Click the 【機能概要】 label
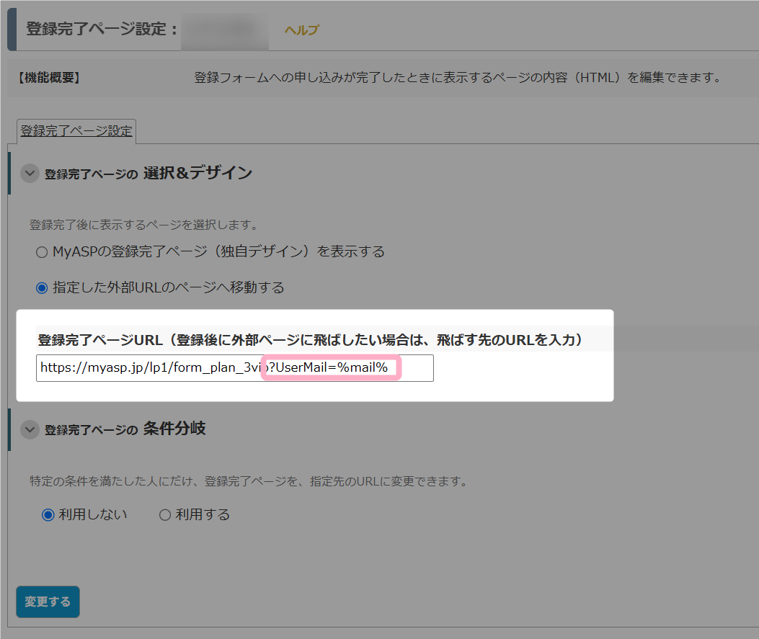This screenshot has height=639, width=759. point(49,77)
